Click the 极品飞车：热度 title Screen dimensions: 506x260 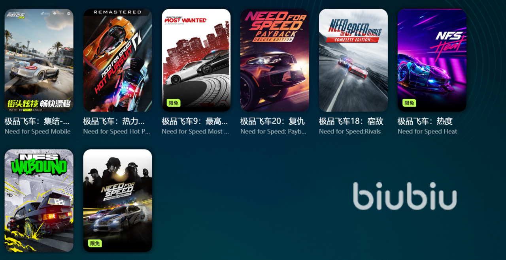click(x=425, y=121)
